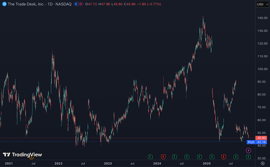
Task: Click the change value −1.80 (−3.77%)
Action: pos(149,4)
